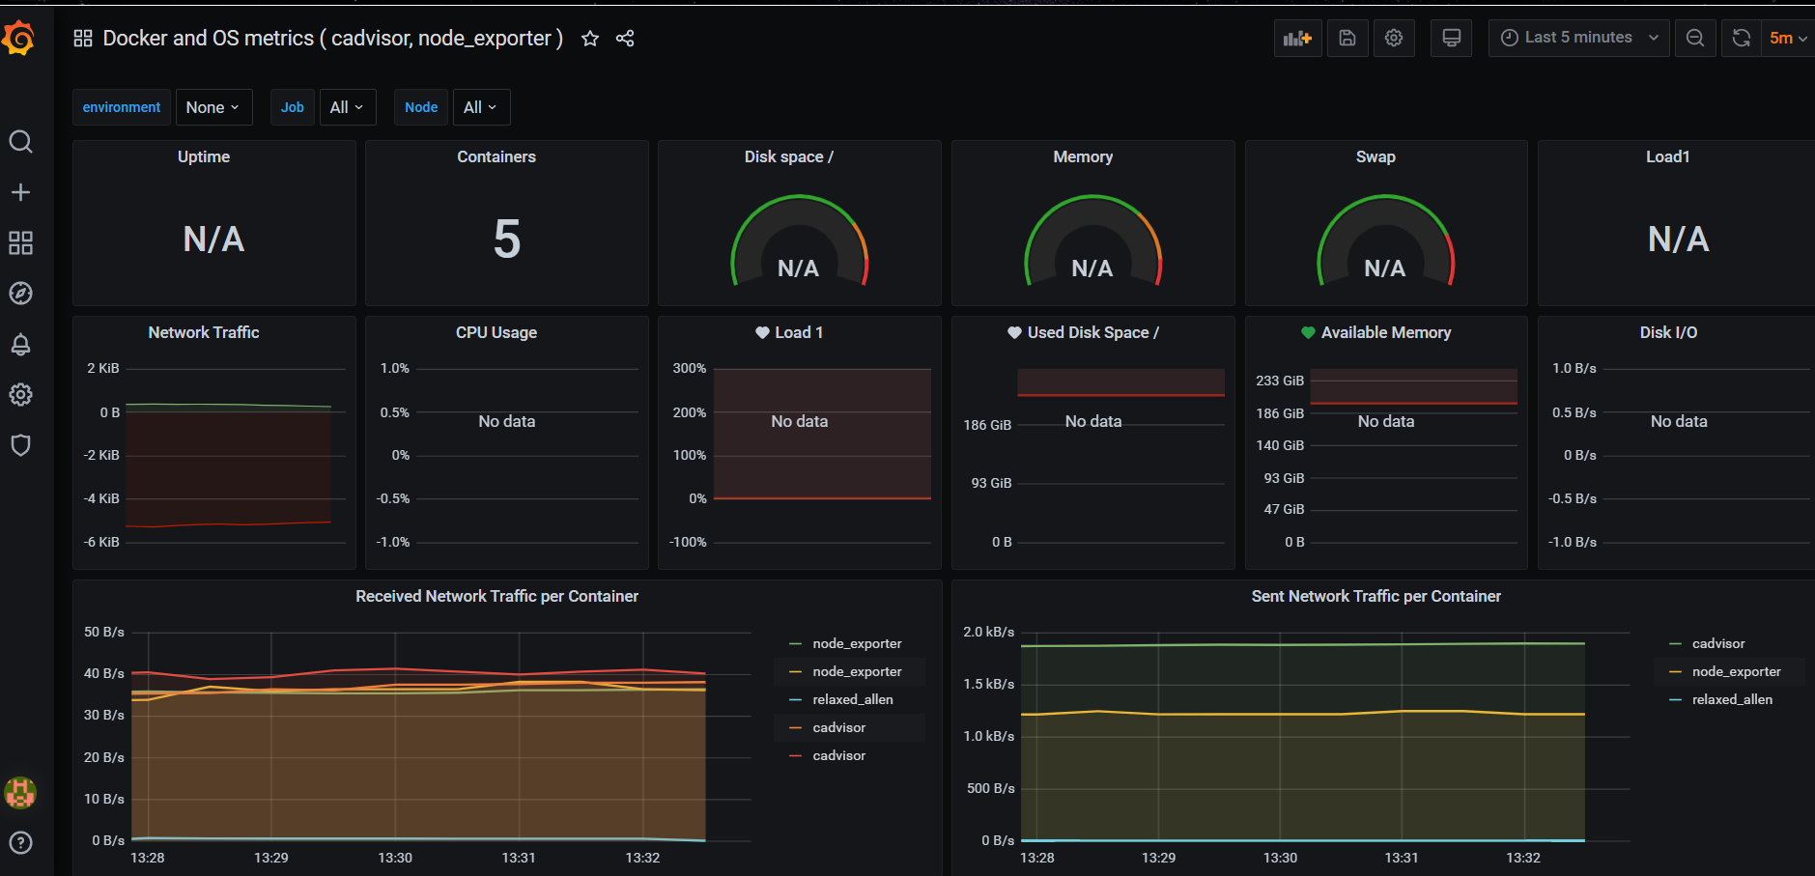Click the Disk space gauge
Viewport: 1815px width, 876px height.
pos(800,241)
